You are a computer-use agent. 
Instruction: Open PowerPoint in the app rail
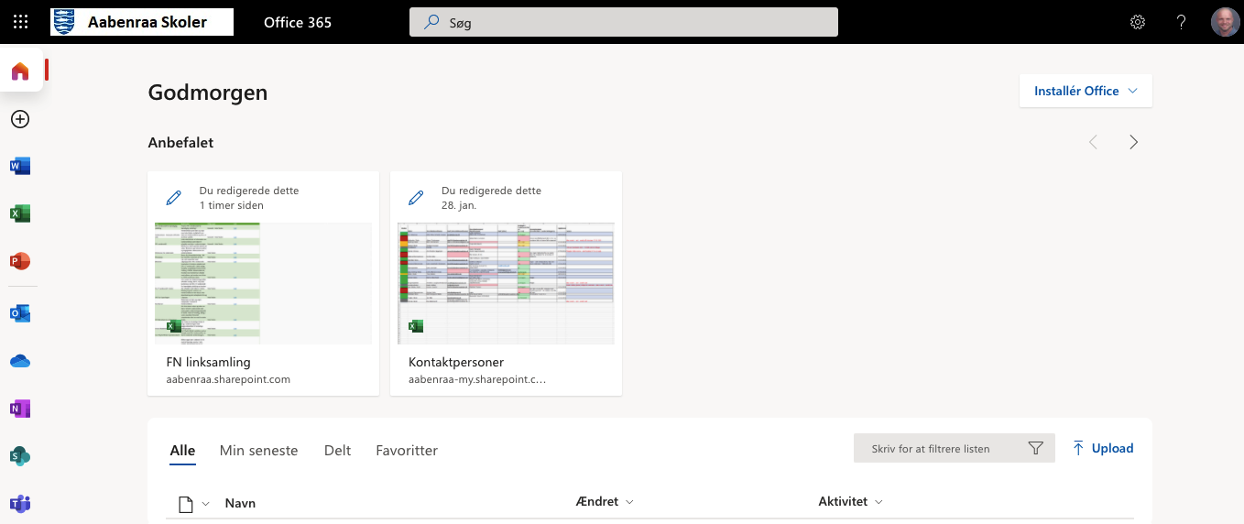(x=20, y=261)
